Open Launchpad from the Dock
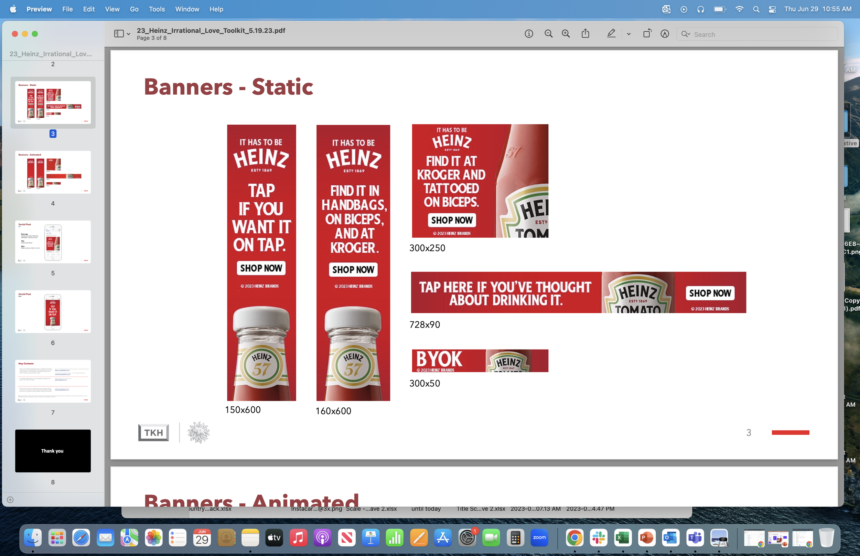 click(x=57, y=538)
